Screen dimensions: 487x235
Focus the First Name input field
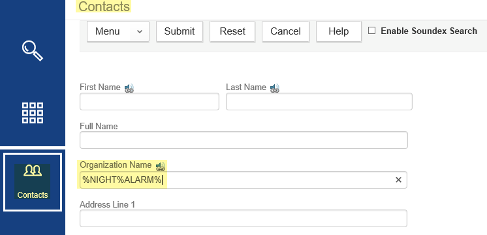click(x=149, y=102)
